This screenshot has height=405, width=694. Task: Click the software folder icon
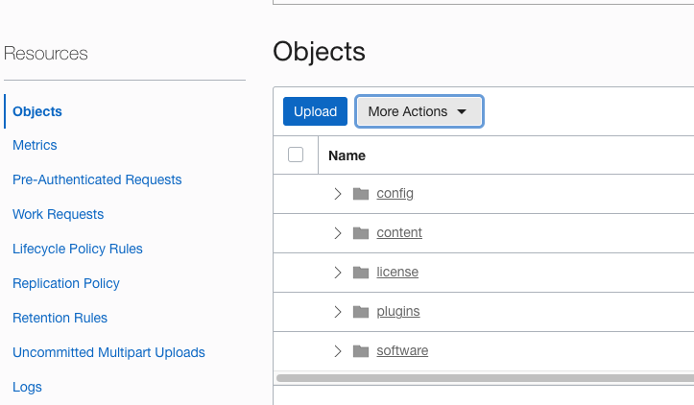pyautogui.click(x=361, y=351)
